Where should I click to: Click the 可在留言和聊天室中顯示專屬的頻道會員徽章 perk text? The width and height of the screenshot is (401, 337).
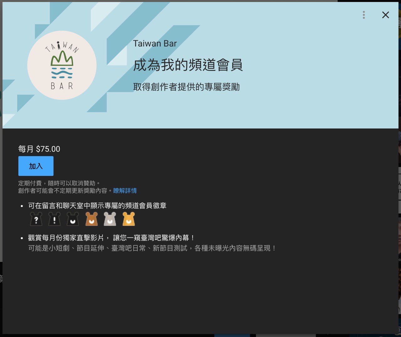pos(97,206)
